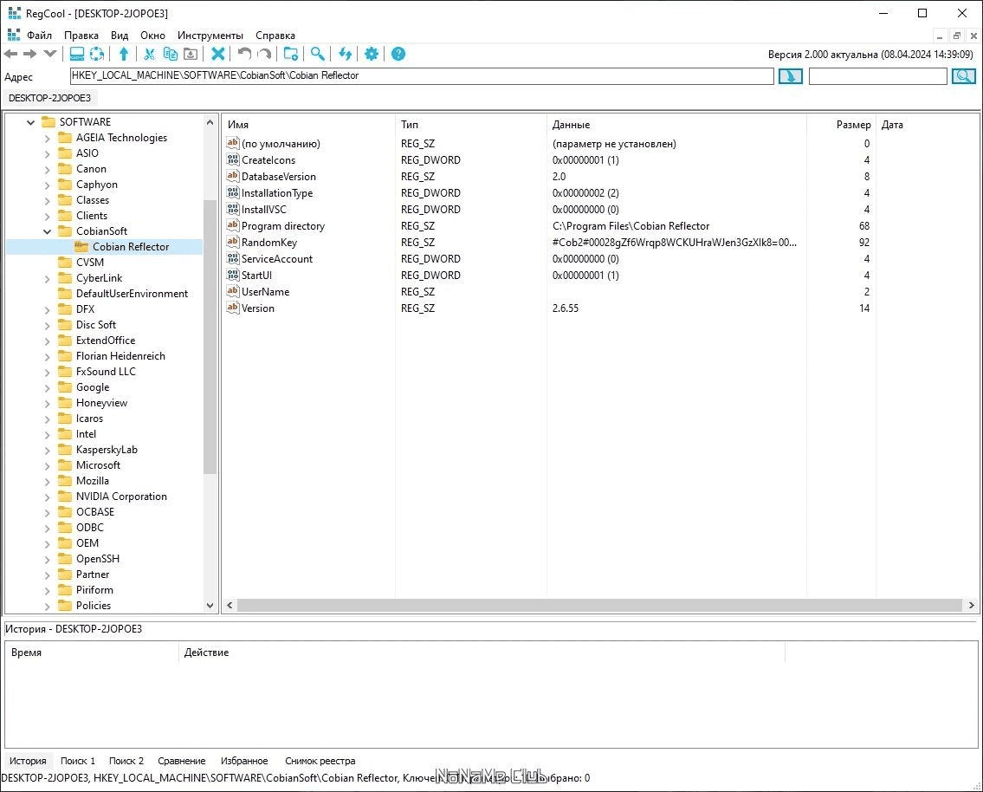Click the circular refresh registry icon
This screenshot has width=983, height=792.
pos(97,54)
